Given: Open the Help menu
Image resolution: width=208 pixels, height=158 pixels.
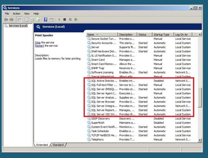Looking at the screenshot, I should [x=36, y=14].
